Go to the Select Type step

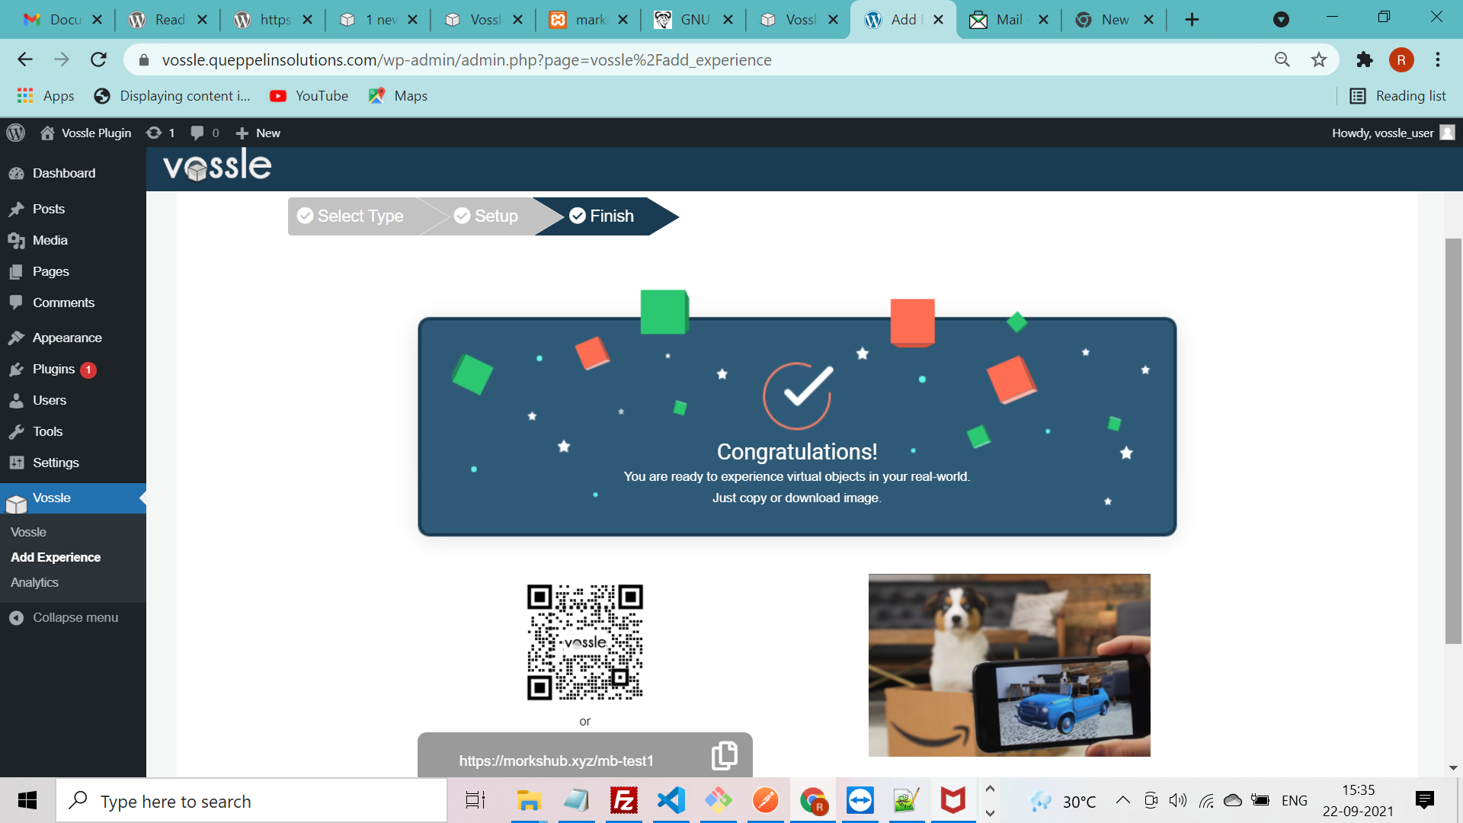351,216
